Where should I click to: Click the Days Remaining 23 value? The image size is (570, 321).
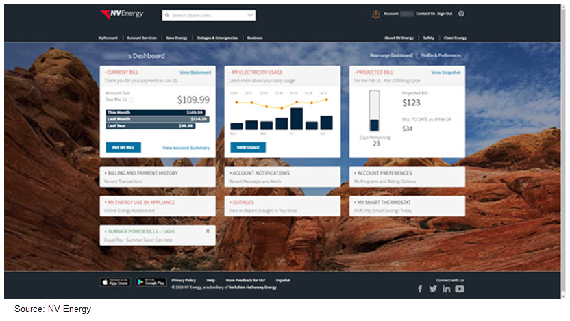pos(376,144)
